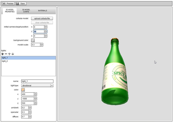Open the light color picker swatch

[23, 90]
